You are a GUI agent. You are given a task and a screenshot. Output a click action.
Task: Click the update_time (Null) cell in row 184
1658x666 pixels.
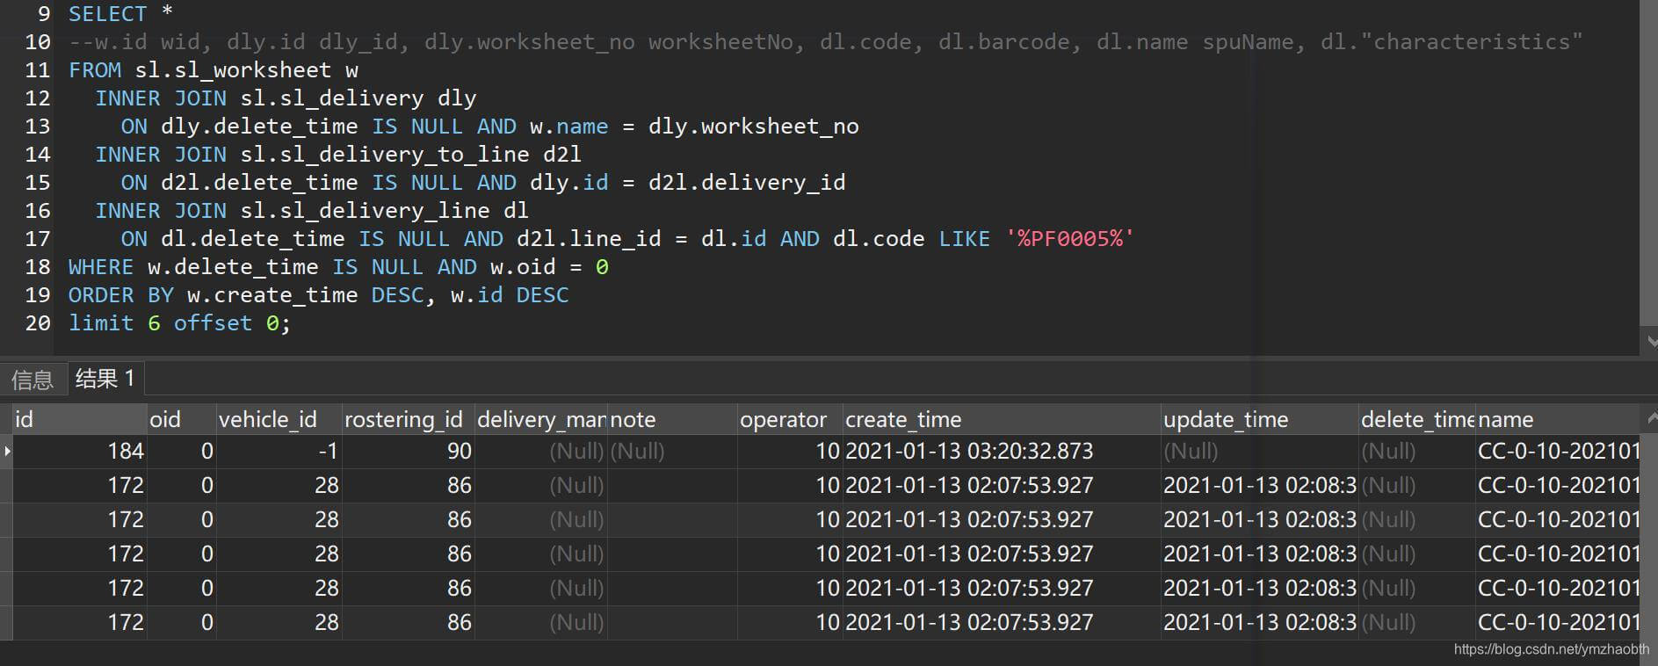[1260, 451]
